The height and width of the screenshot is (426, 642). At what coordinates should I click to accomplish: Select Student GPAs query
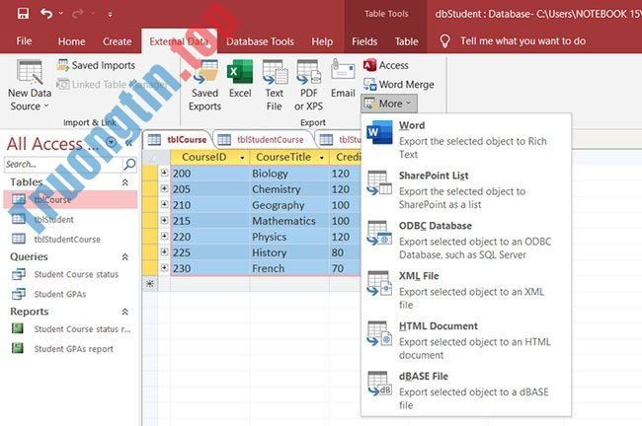tap(70, 294)
